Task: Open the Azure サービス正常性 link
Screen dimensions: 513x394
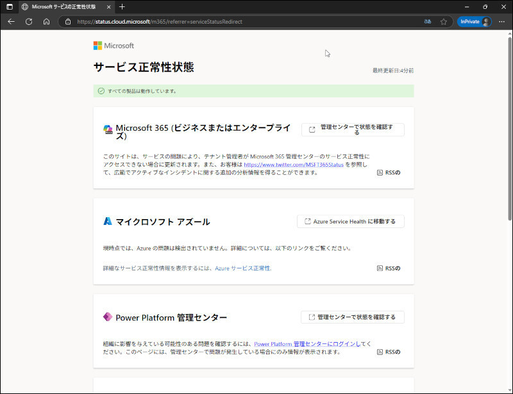Action: point(243,268)
